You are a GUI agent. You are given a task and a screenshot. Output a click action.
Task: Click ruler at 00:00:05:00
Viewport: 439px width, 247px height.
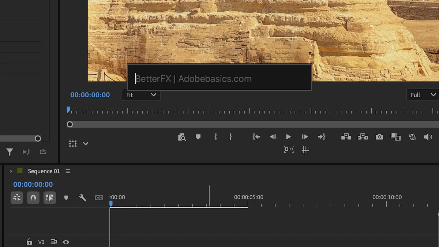pos(248,197)
